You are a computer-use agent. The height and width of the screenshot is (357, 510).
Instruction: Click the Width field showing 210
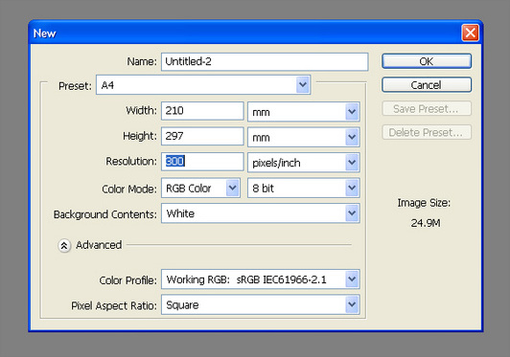[x=202, y=111]
